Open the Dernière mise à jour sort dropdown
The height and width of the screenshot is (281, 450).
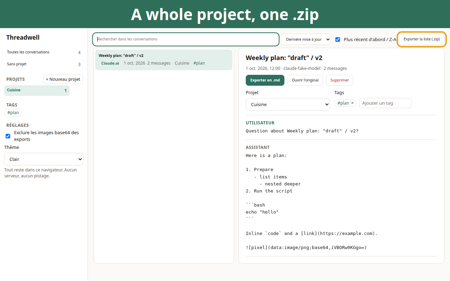pyautogui.click(x=306, y=39)
